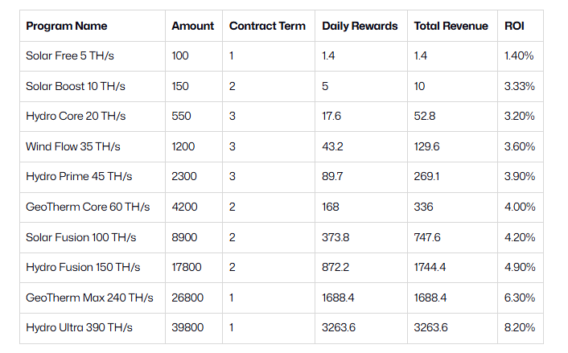
Task: Click the Hydro Prime 45 TH/s cell
Action: [x=79, y=177]
